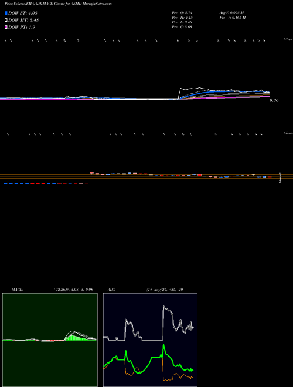Click the '<Tops' marker row label
The image size is (293, 387).
[x=288, y=39]
